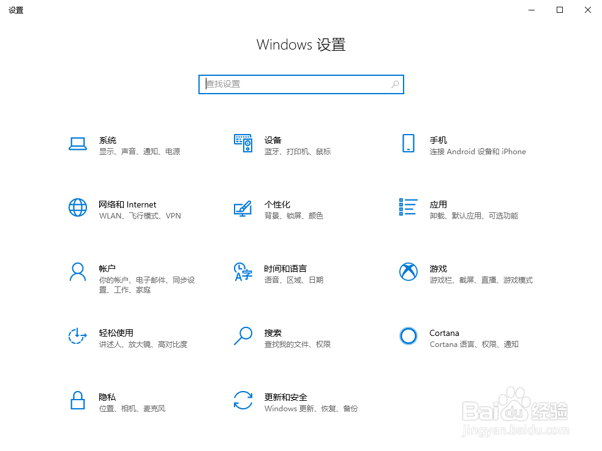The image size is (602, 451).
Task: Click the 网络和 Internet globe icon
Action: 78,207
